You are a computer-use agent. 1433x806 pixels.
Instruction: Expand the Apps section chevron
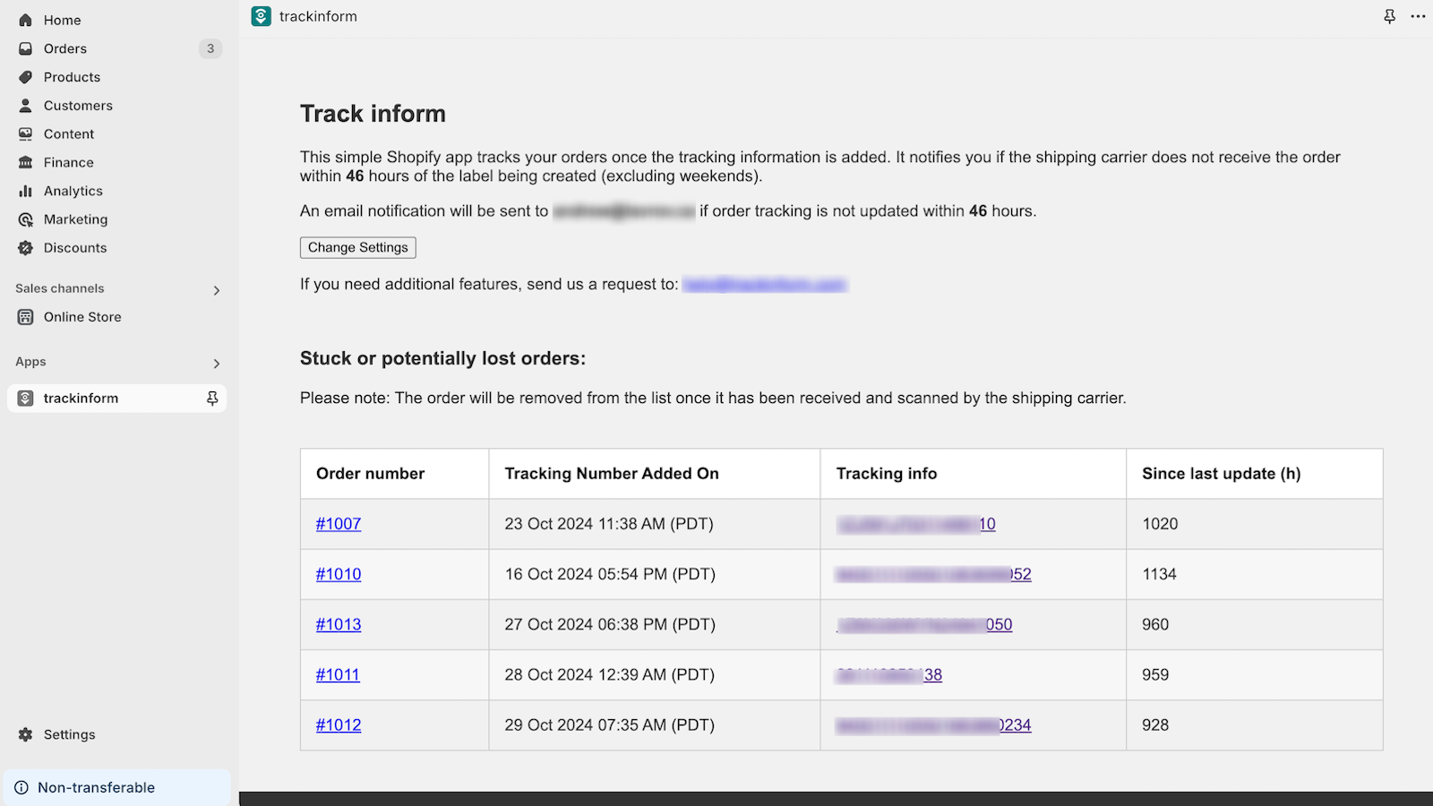(x=217, y=363)
